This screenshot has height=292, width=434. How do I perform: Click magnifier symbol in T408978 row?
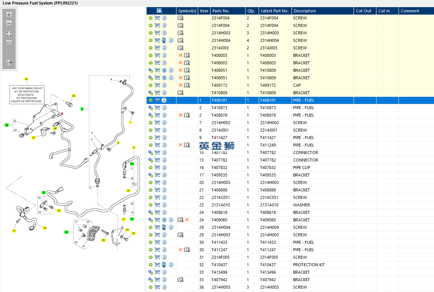(187, 115)
